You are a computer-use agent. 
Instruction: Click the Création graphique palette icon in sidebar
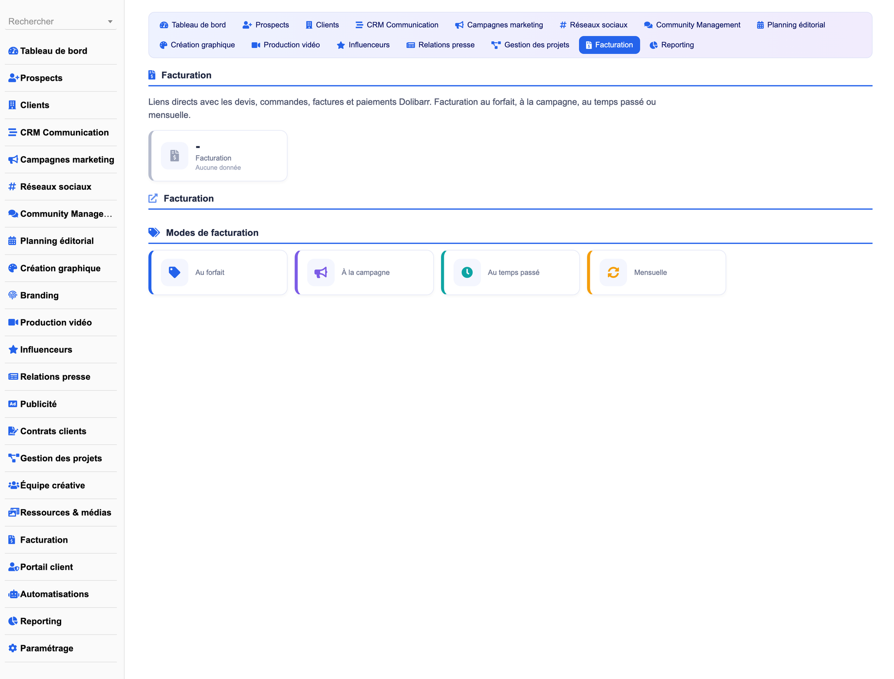click(13, 268)
